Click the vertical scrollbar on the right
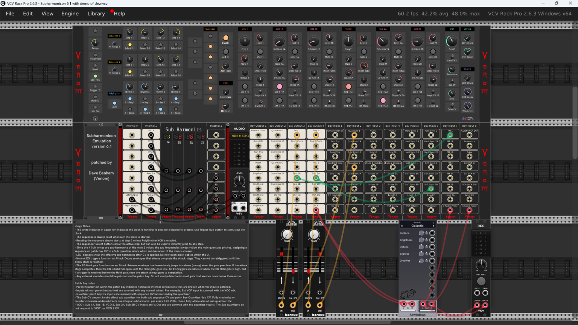 tap(575, 123)
